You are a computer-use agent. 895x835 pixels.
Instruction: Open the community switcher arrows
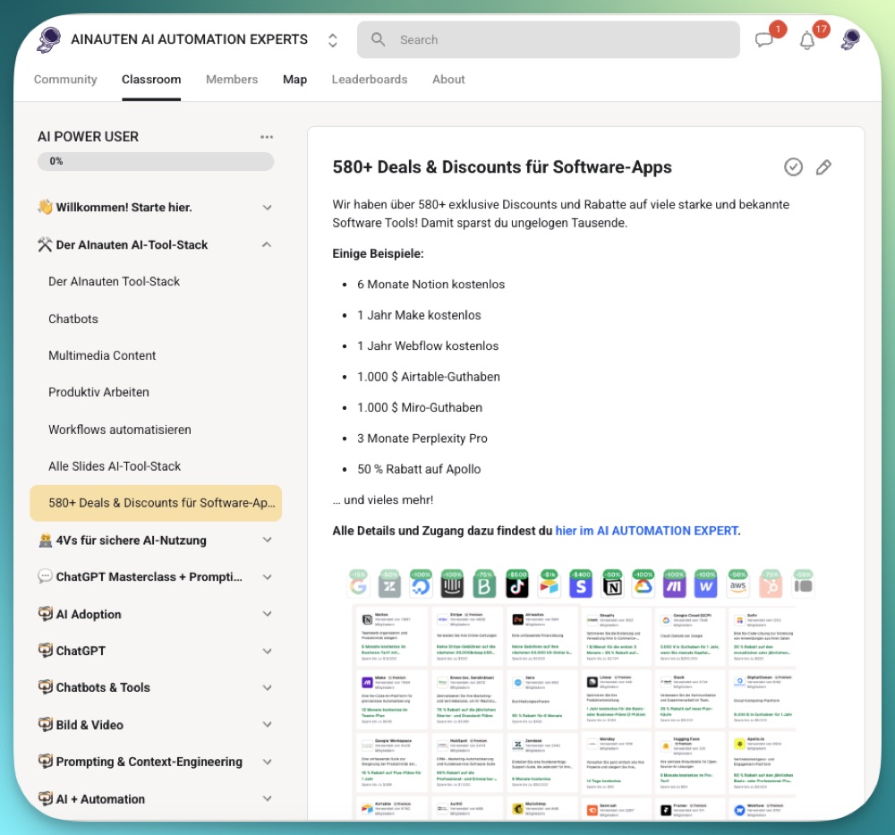pyautogui.click(x=333, y=40)
